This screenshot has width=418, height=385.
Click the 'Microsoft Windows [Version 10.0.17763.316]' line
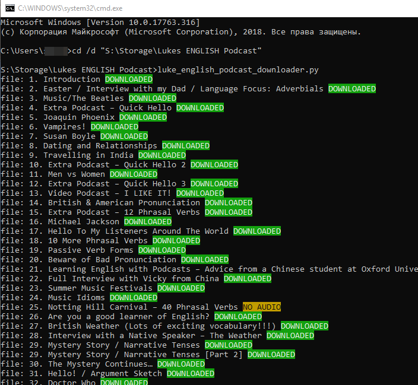coord(100,23)
